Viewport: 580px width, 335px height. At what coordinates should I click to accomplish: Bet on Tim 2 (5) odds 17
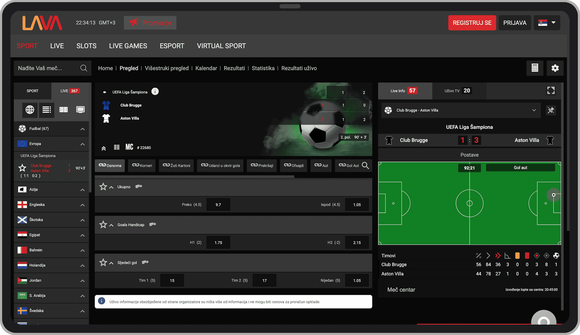coord(264,280)
